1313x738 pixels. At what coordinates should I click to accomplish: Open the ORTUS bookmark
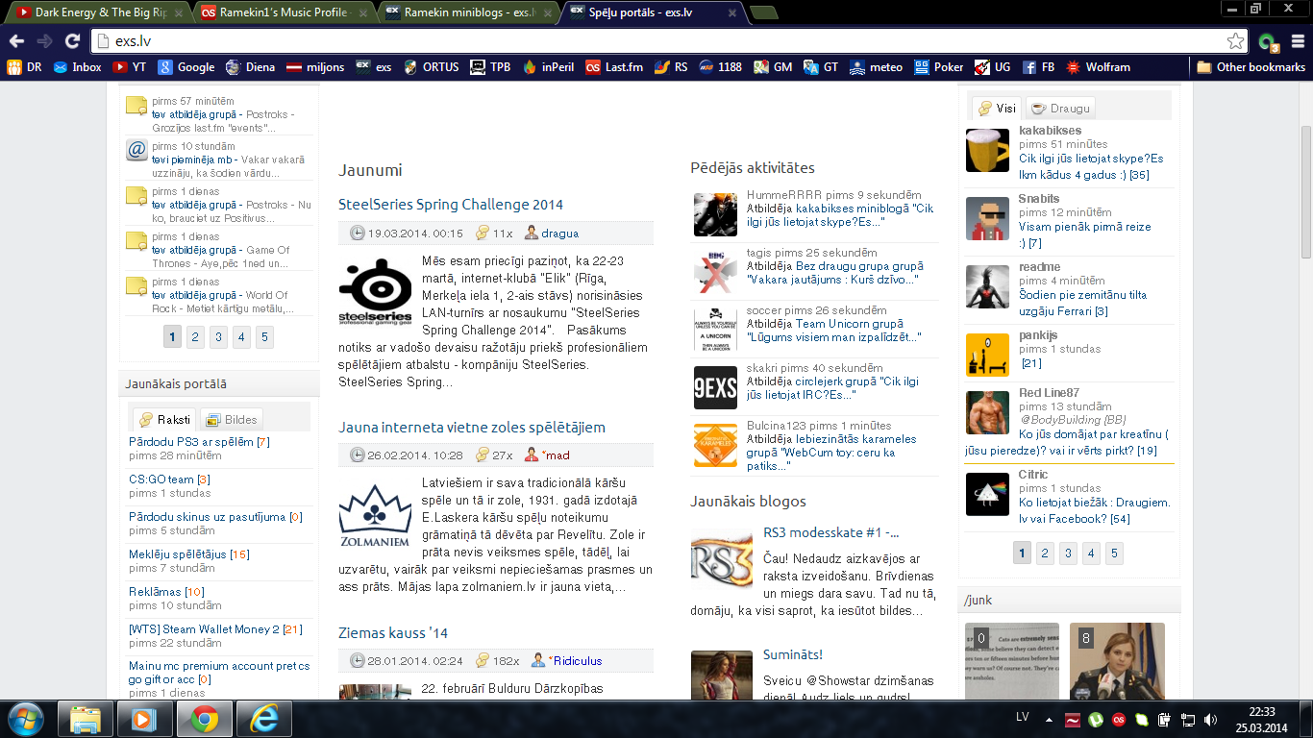pyautogui.click(x=431, y=67)
